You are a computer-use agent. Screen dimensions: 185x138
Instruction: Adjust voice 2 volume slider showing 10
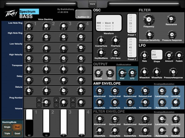coord(46,123)
